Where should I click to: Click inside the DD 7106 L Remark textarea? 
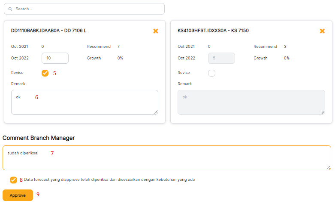(85, 102)
